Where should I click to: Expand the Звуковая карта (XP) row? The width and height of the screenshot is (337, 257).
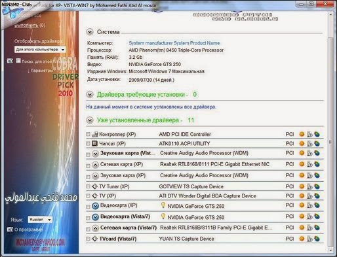pos(95,176)
